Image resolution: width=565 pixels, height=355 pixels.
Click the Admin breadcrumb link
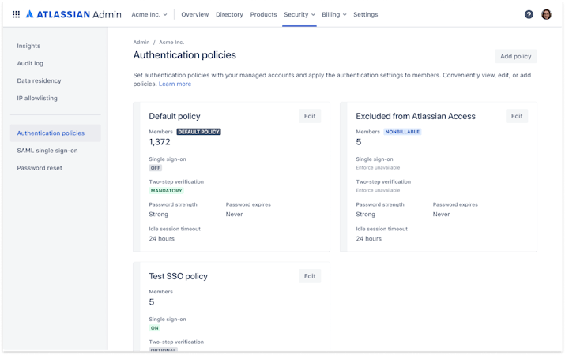pyautogui.click(x=141, y=43)
